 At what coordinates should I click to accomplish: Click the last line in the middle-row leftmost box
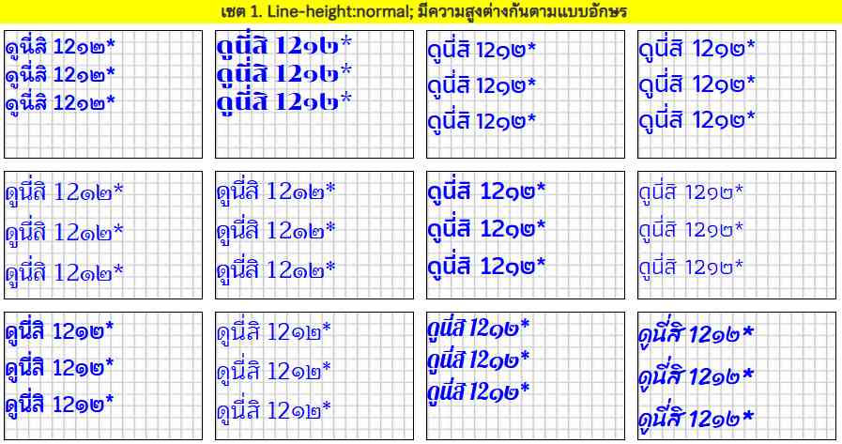[x=64, y=273]
